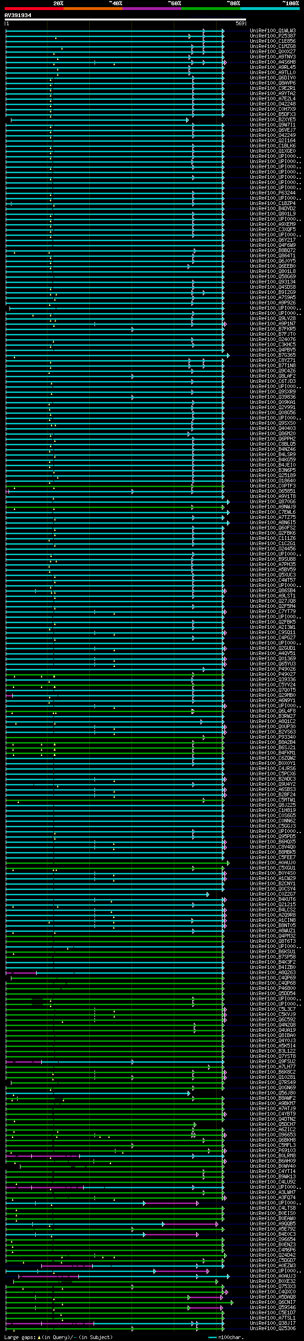Click the purple alignment segment for UniRef100_A9QQB5
Image resolution: width=304 pixels, height=1341 pixels.
pyautogui.click(x=190, y=1224)
